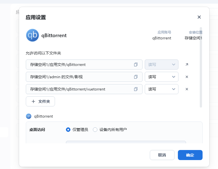The image size is (218, 169).
Task: Click the 安装位置 label
Action: [x=196, y=32]
